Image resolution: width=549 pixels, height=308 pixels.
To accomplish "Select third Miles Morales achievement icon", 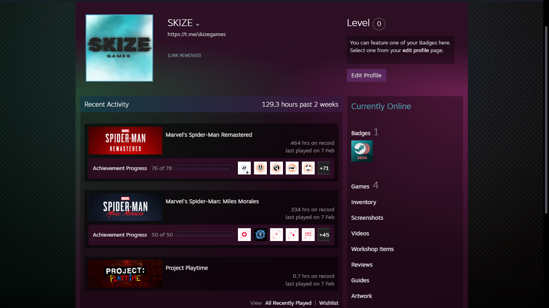I will [x=277, y=235].
